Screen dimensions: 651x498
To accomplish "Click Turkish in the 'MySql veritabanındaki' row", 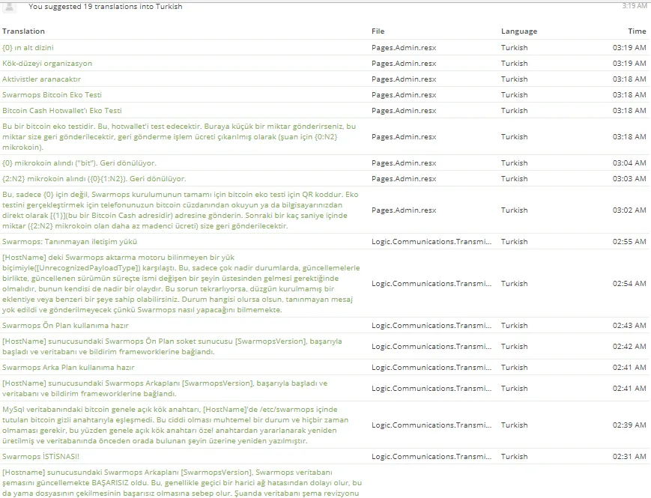I will click(515, 425).
